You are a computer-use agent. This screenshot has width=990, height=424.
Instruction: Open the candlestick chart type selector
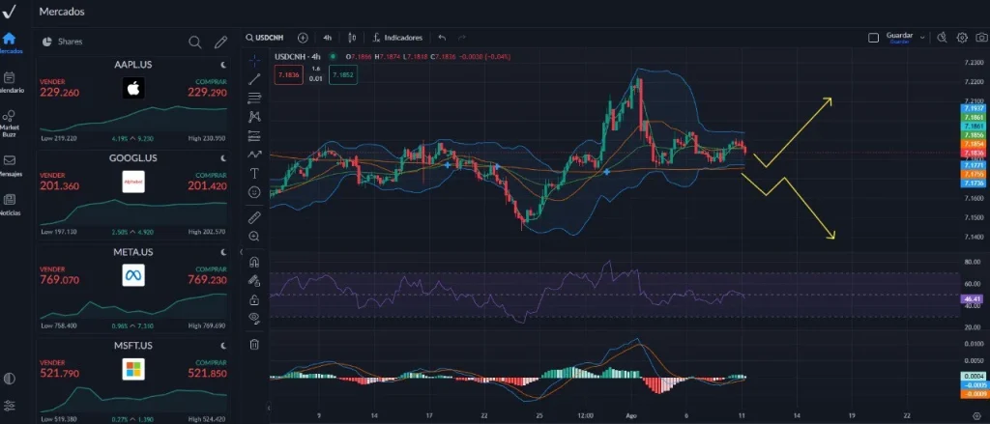(x=352, y=38)
